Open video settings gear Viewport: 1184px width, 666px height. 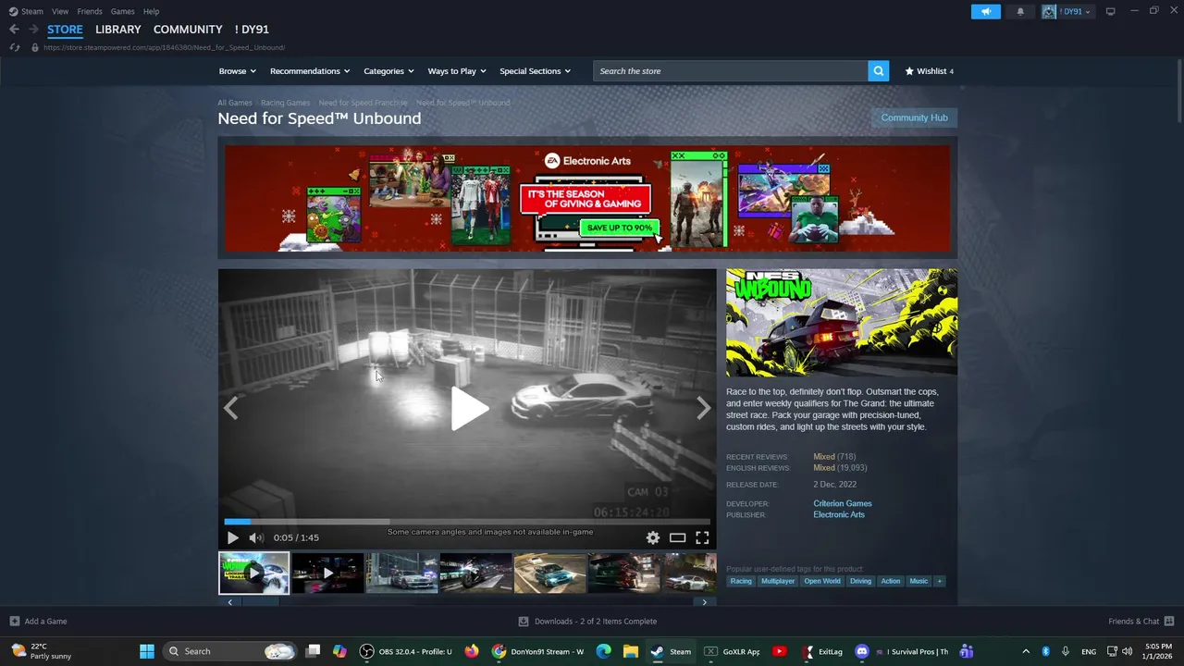pyautogui.click(x=653, y=537)
